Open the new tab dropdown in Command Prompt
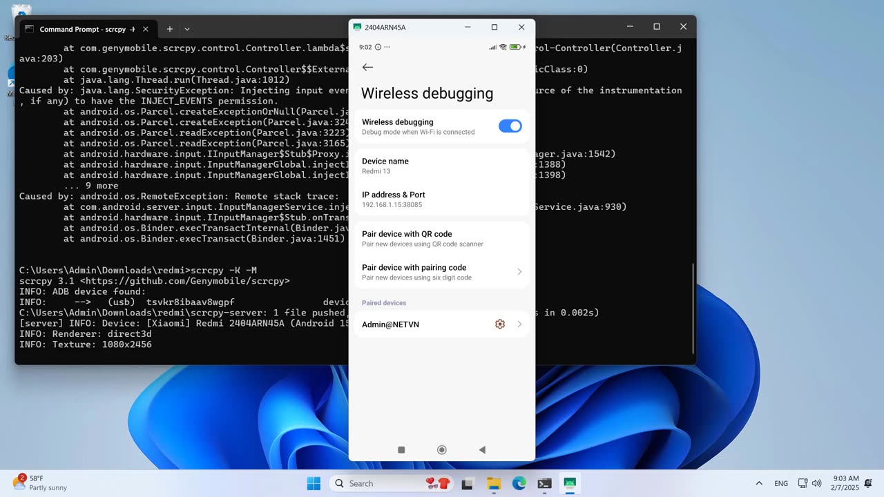This screenshot has height=497, width=884. [186, 29]
